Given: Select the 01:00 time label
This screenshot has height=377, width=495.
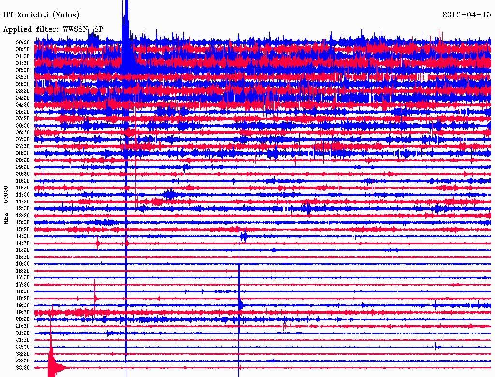Looking at the screenshot, I should pyautogui.click(x=23, y=56).
